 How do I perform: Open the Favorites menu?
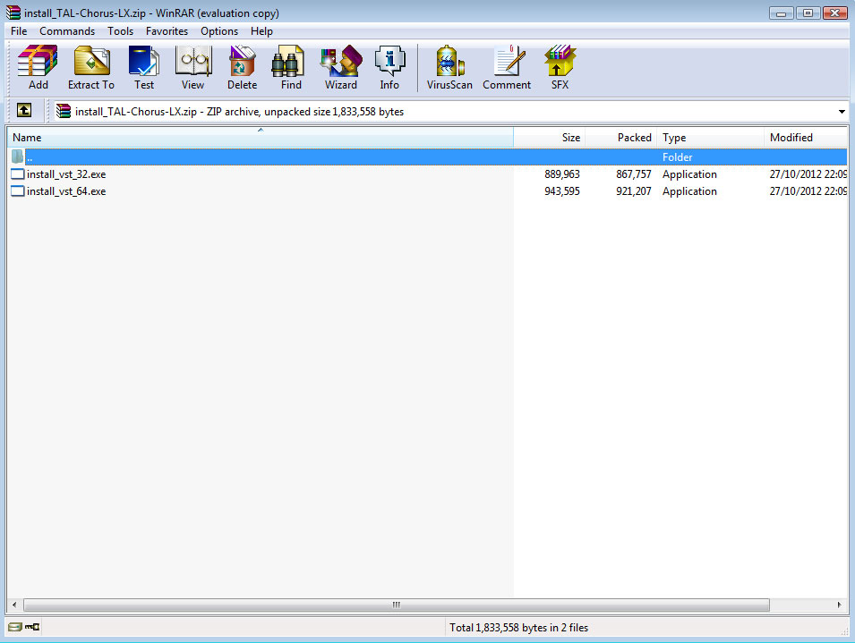tap(167, 31)
